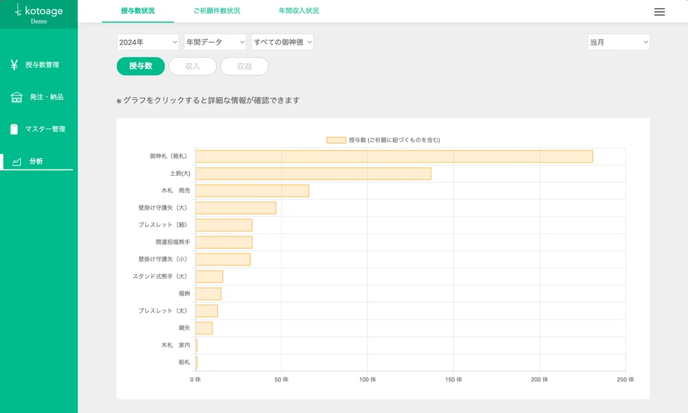Image resolution: width=688 pixels, height=413 pixels.
Task: Open the すべての御神徳 dropdown
Action: (x=283, y=42)
